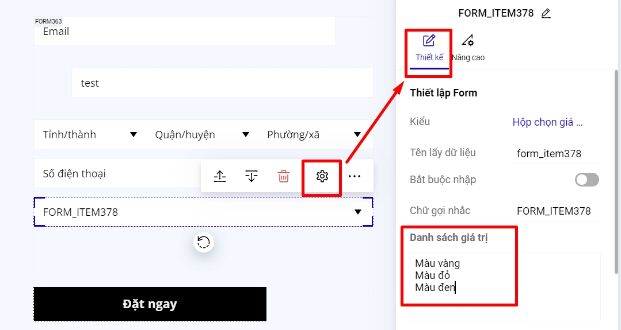Toggle the Bắt buộc nhập switch
The height and width of the screenshot is (330, 621).
(x=586, y=180)
